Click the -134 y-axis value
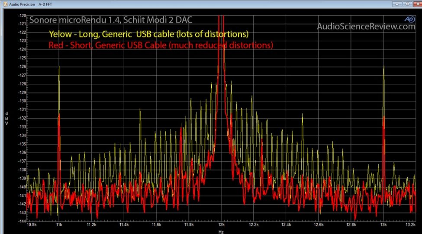Screen dimensions: 422x234 [22, 135]
